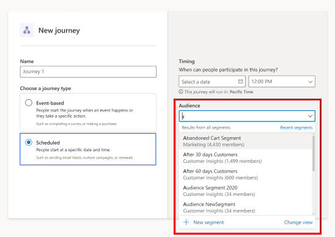Choose Audience NewSegment option
Screen dimensions: 335x237
245,207
